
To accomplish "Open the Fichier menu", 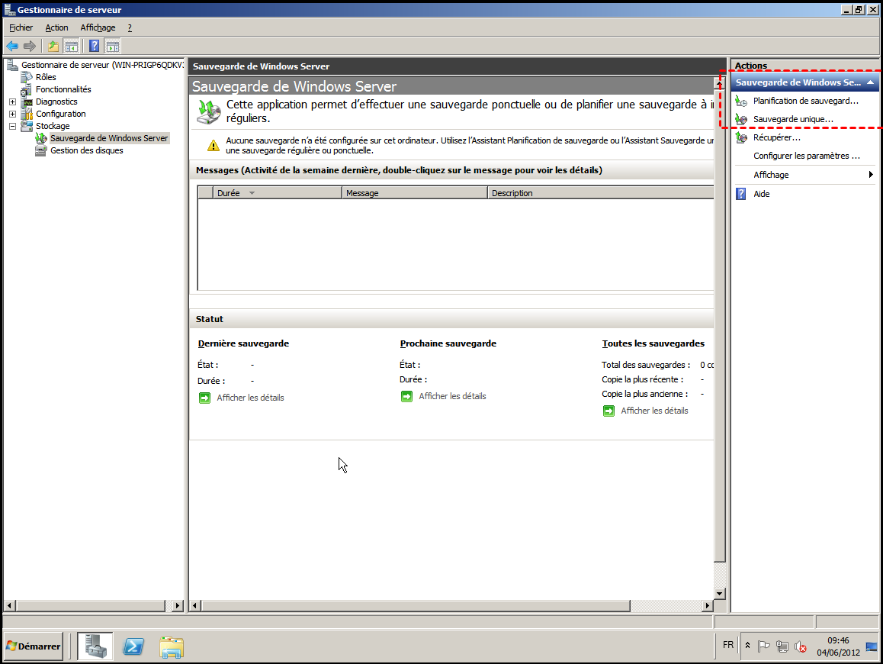I will point(21,27).
